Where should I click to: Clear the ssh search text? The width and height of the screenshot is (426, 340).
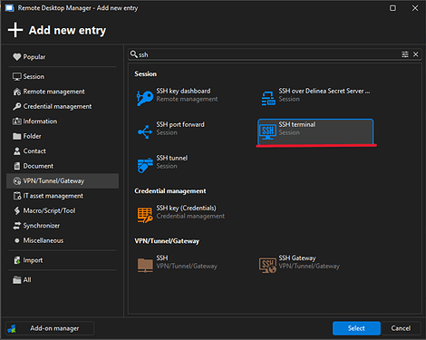[416, 54]
